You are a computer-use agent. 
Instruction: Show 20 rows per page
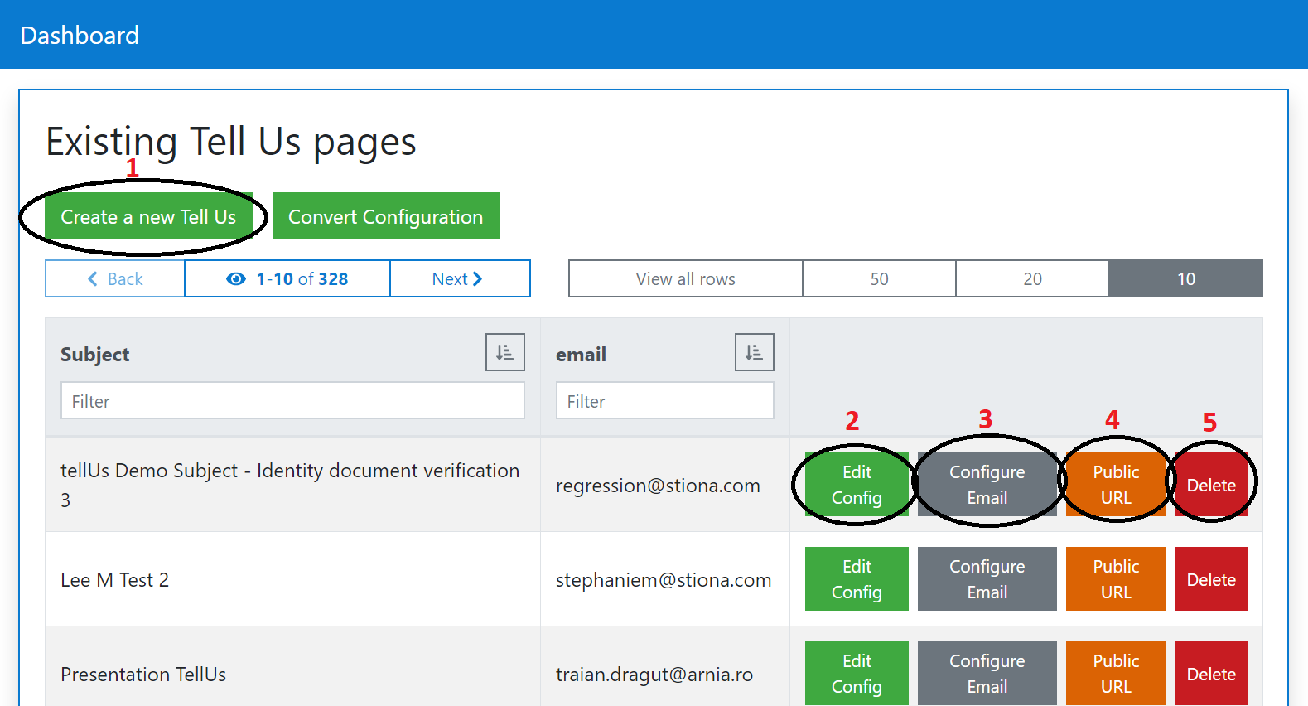click(1032, 279)
